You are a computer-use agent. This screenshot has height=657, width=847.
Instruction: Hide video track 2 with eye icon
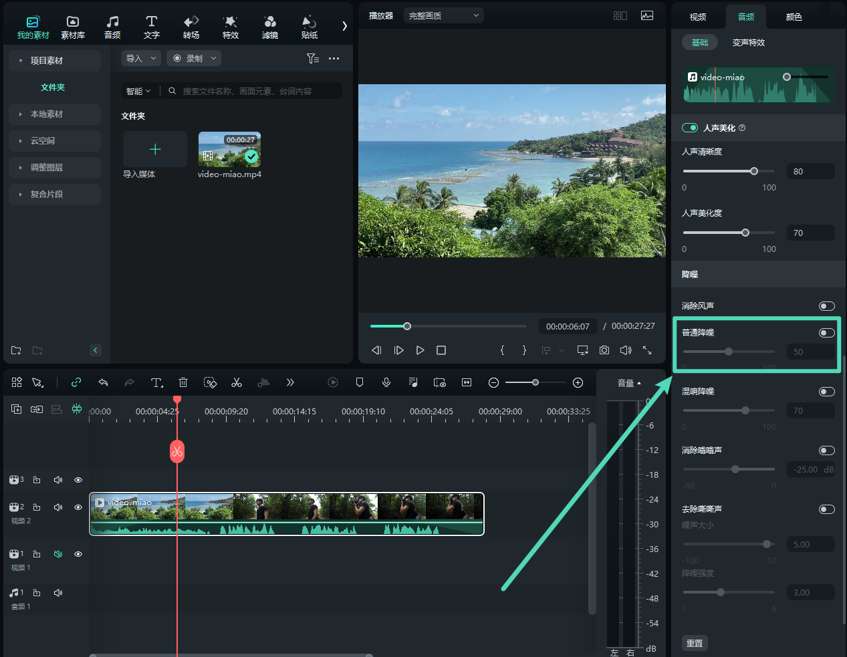[x=78, y=507]
